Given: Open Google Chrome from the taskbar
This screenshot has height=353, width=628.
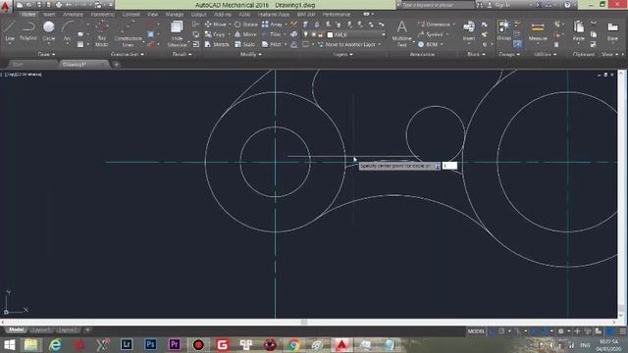Looking at the screenshot, I should pos(293,344).
